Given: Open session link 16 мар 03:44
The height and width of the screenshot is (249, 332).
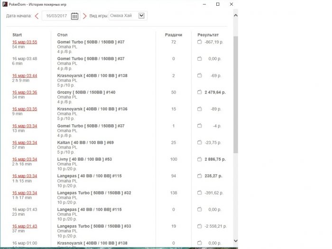Looking at the screenshot, I should coord(25,75).
